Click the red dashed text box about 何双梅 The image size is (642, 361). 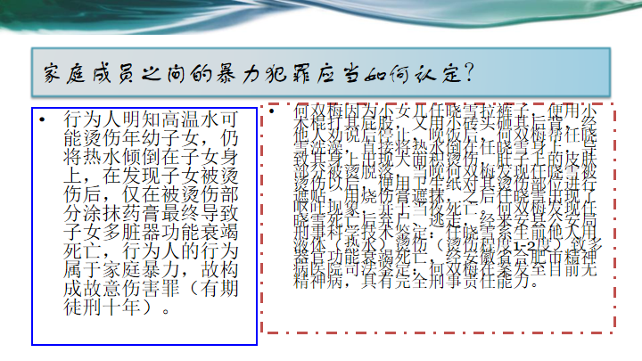tap(439, 218)
